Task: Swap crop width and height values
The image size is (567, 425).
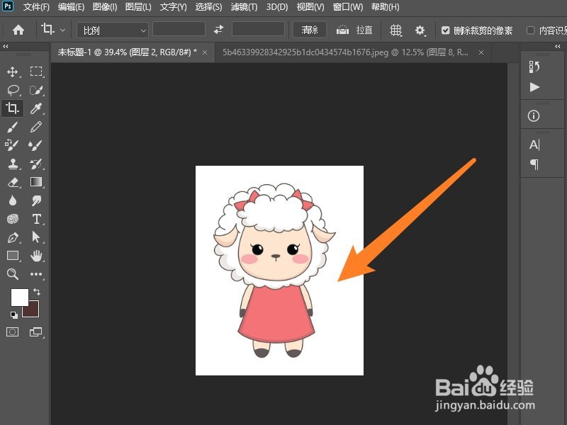Action: point(218,30)
